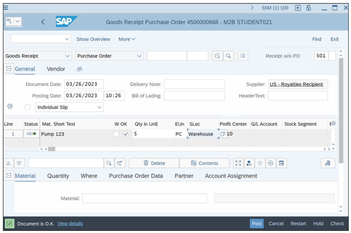Add a new item with the plus icon

point(270,163)
